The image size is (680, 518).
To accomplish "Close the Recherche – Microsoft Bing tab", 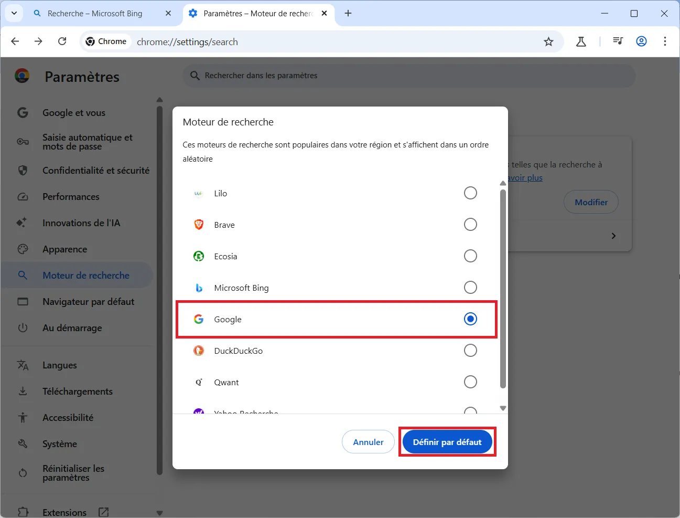I will coord(168,13).
